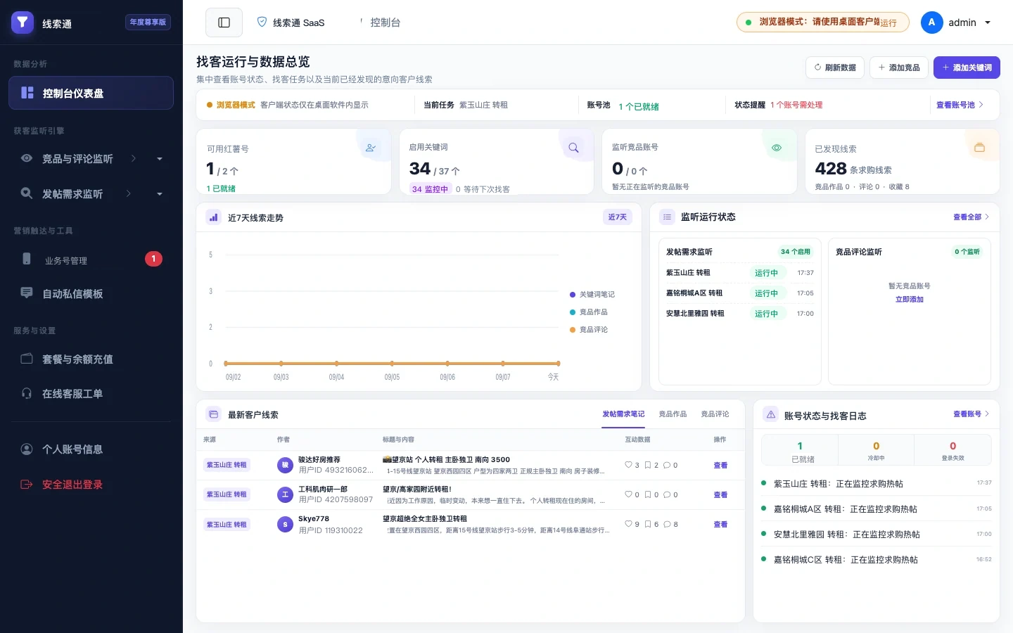Toggle the 竞品评论 chart legend item
Image resolution: width=1013 pixels, height=633 pixels.
click(589, 330)
